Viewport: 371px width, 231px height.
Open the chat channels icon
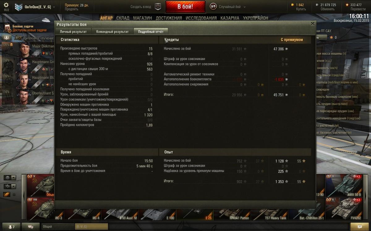[31, 227]
